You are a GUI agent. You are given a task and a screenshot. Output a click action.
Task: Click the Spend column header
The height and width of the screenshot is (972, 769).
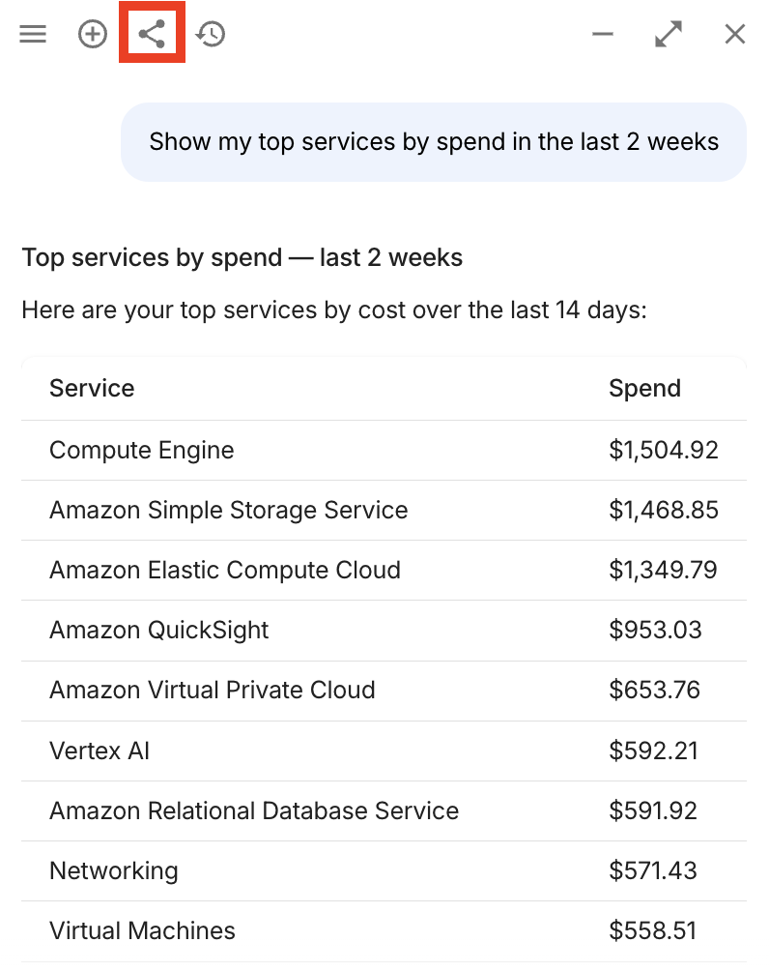coord(644,389)
